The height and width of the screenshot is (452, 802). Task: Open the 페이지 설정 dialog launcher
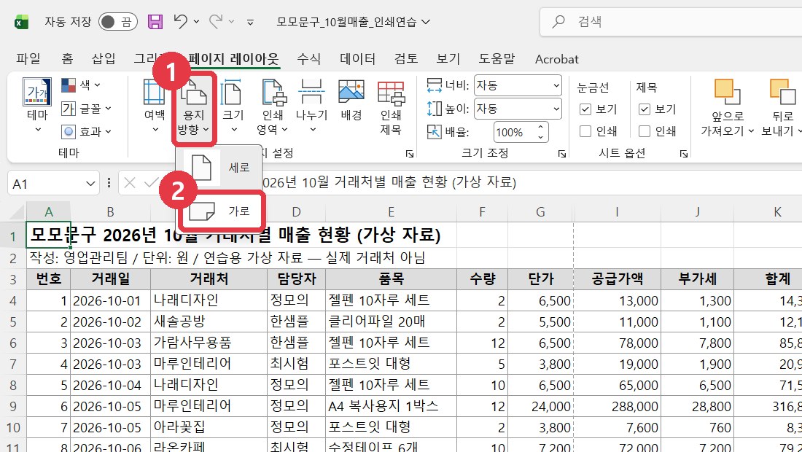409,153
